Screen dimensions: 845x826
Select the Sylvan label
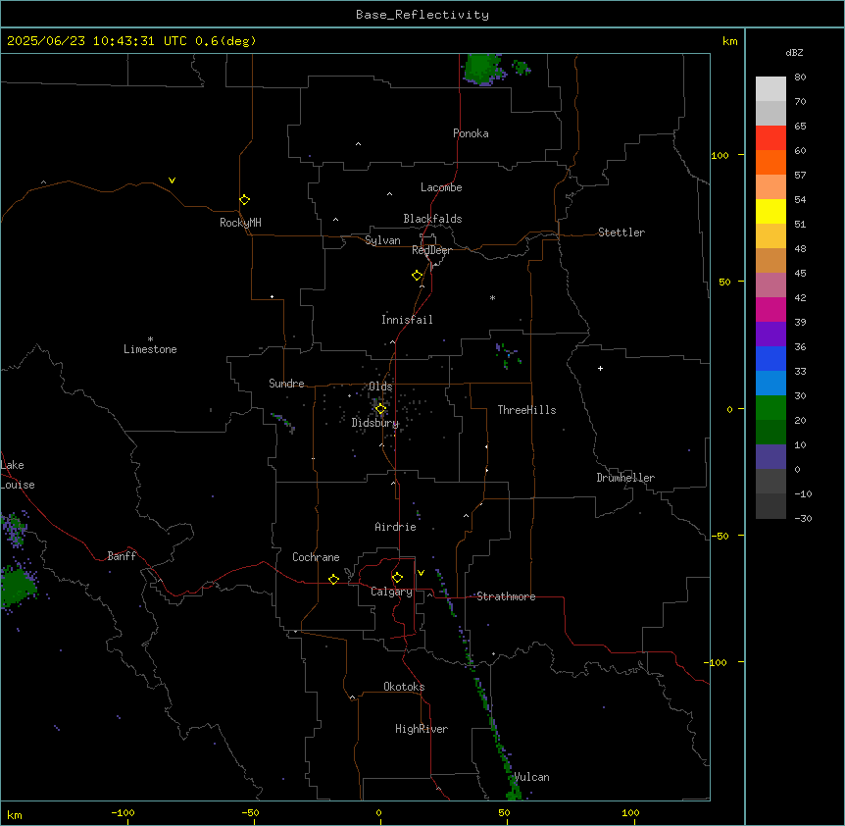382,240
